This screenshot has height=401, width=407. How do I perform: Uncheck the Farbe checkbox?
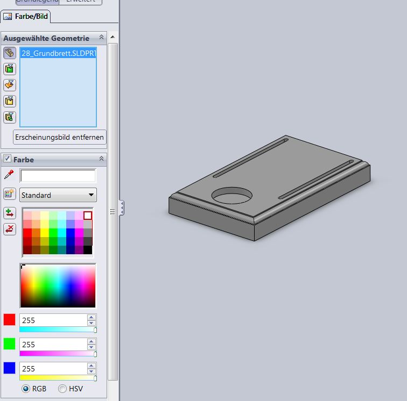tap(7, 159)
